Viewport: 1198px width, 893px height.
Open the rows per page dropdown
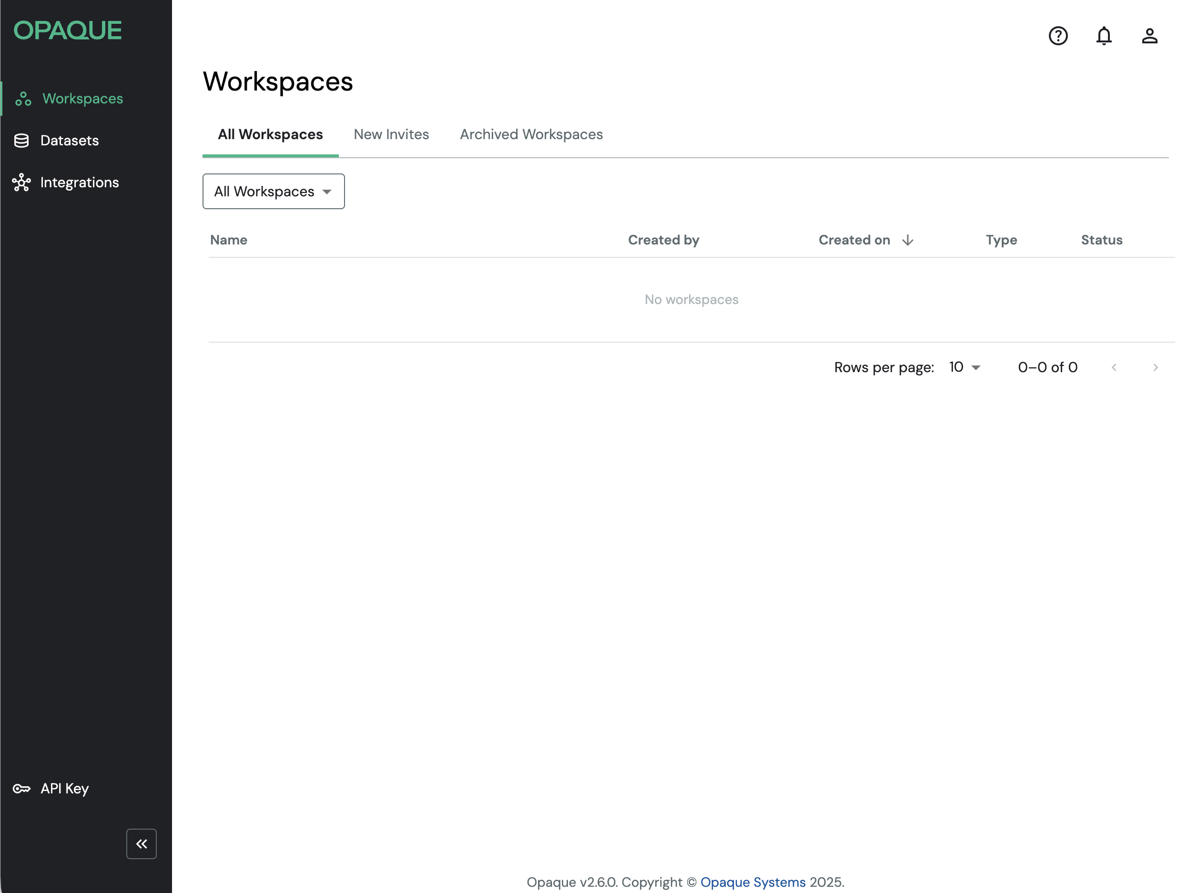tap(964, 367)
